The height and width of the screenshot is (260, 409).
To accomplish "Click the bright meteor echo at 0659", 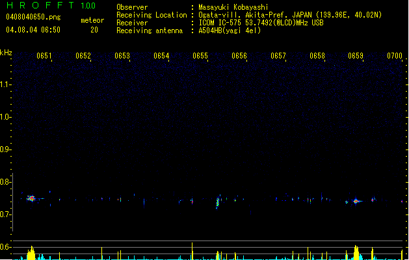I will (x=356, y=201).
